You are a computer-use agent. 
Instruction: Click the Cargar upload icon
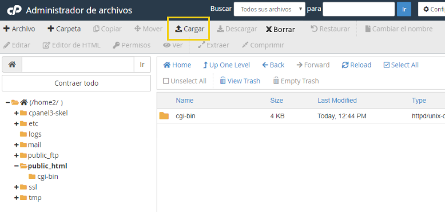(178, 29)
